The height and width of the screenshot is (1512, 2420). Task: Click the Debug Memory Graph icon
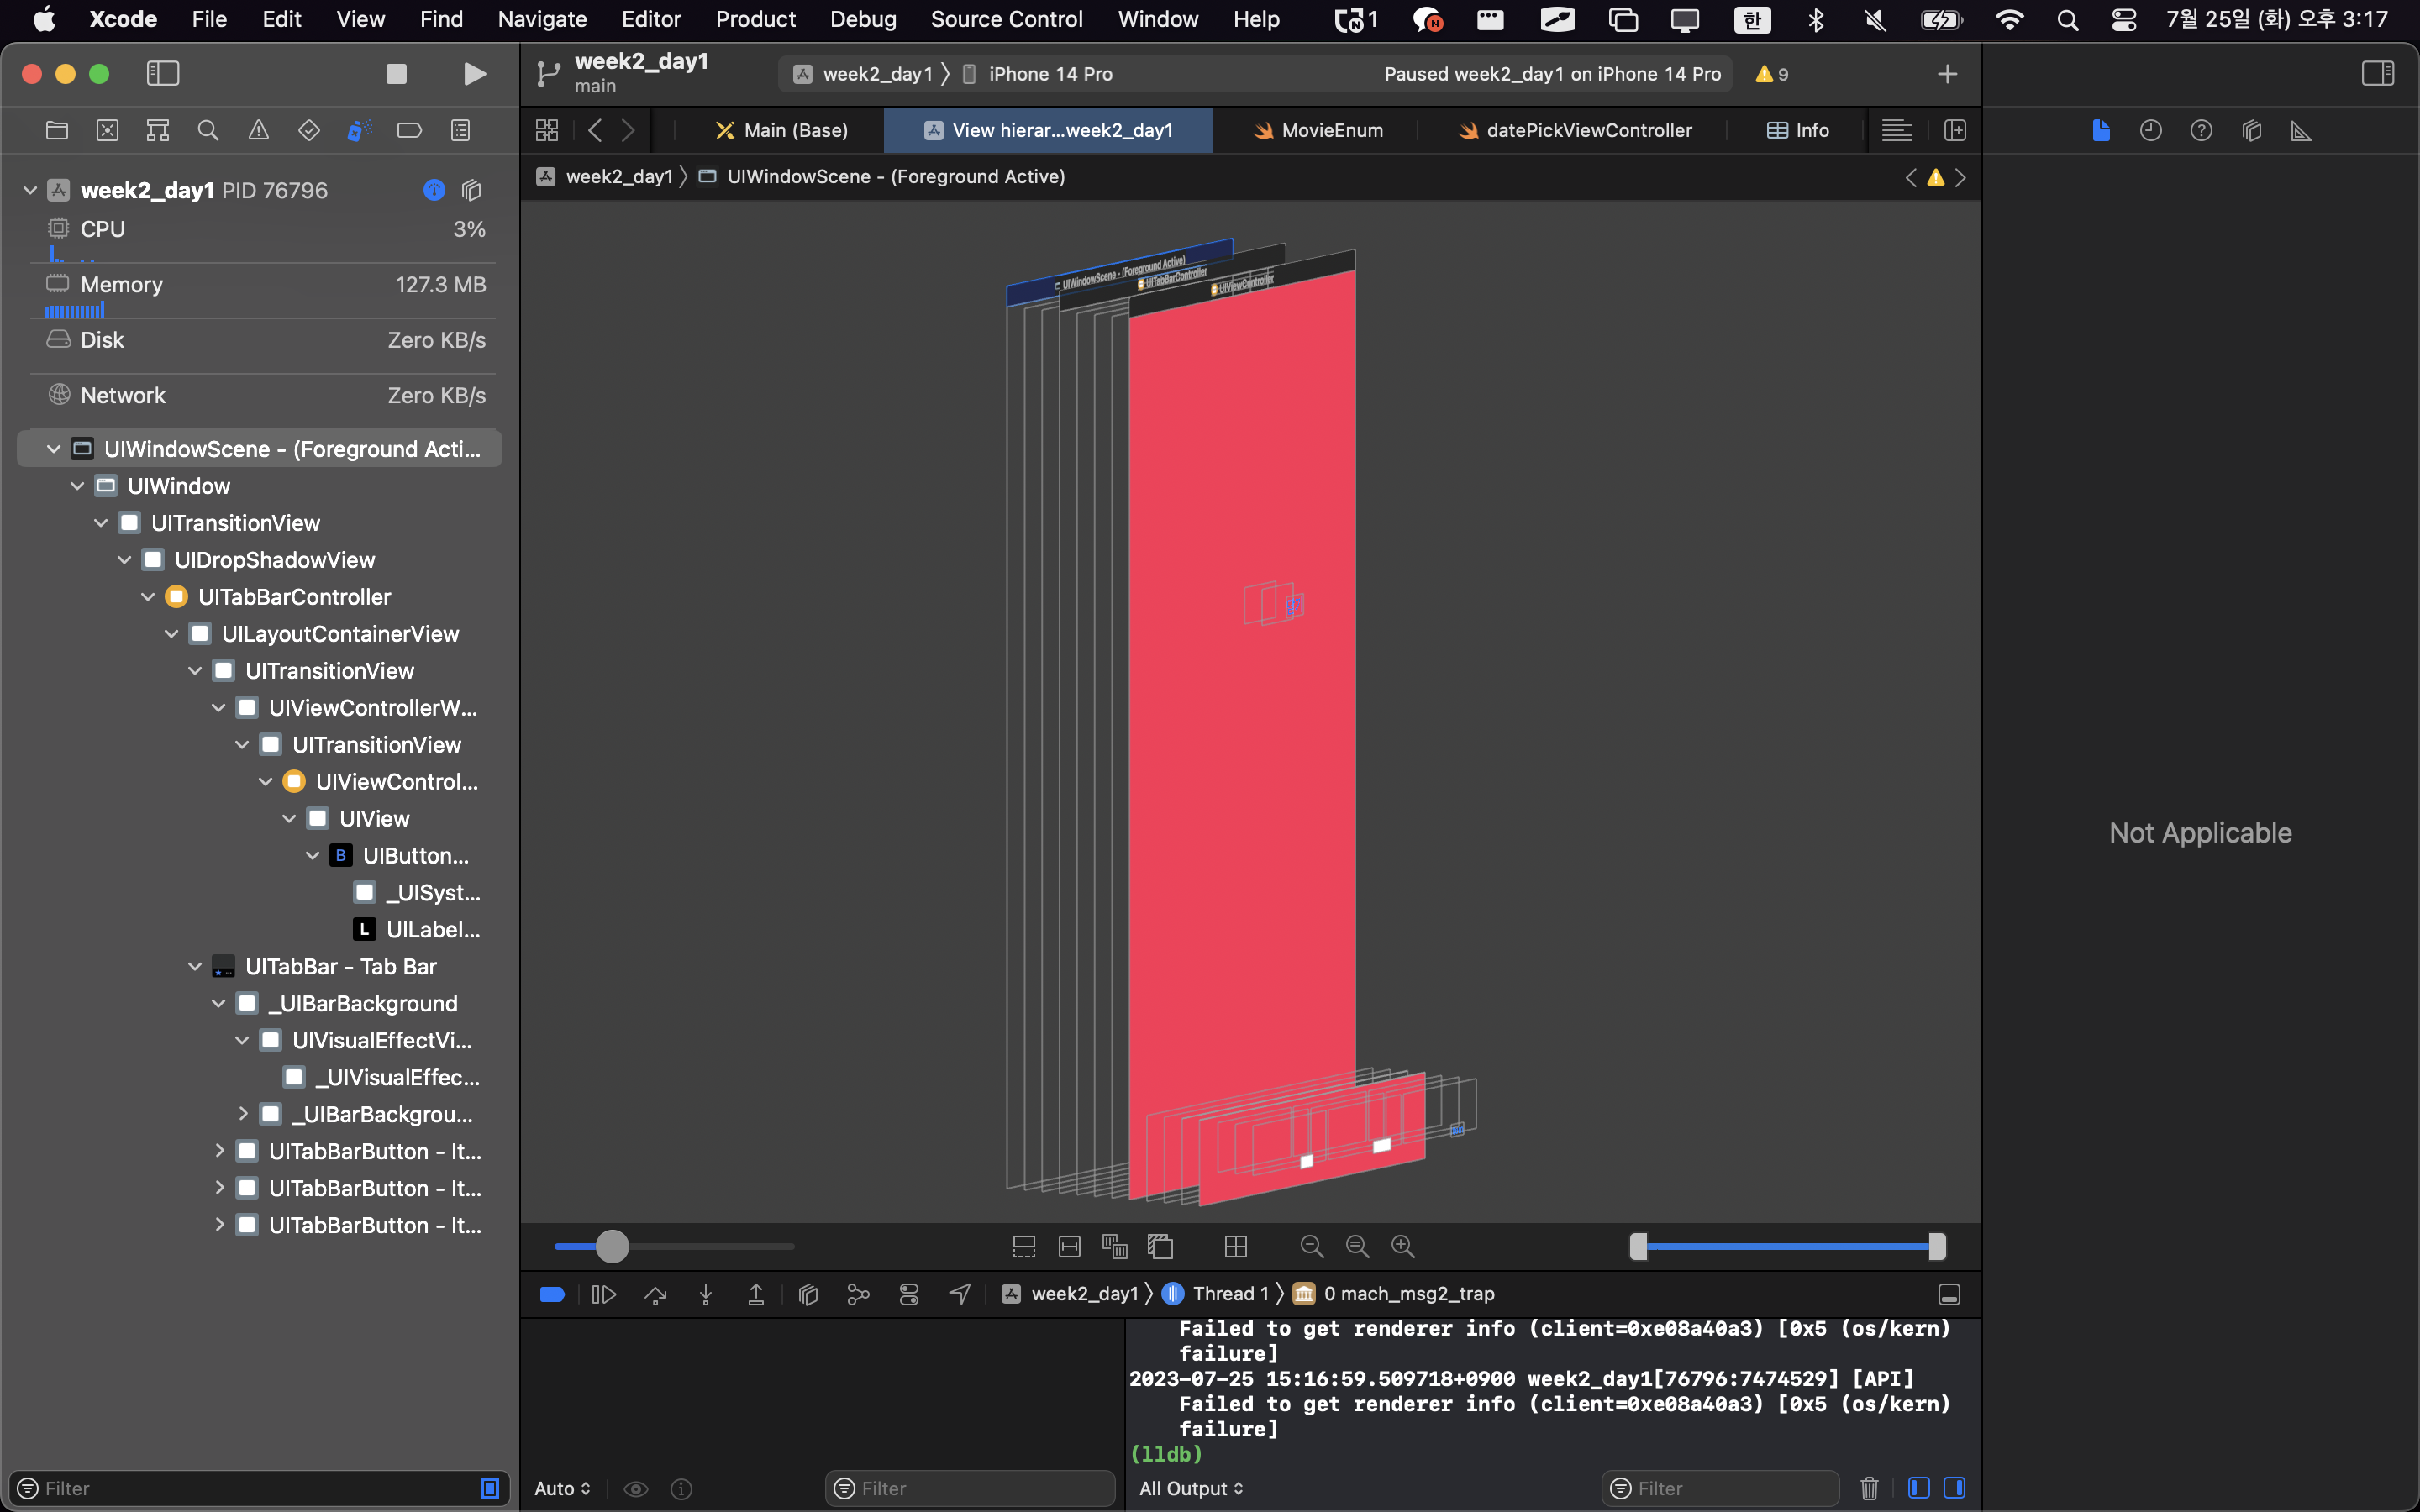(858, 1294)
